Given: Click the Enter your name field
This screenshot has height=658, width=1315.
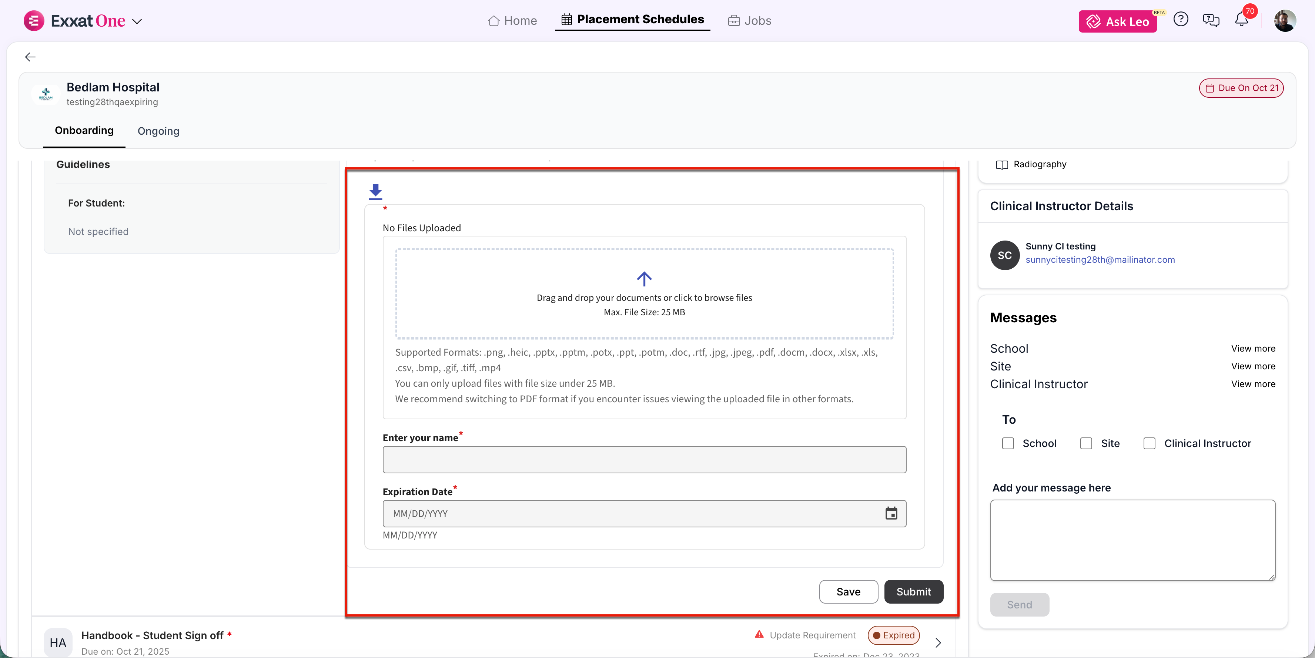Looking at the screenshot, I should (x=644, y=459).
